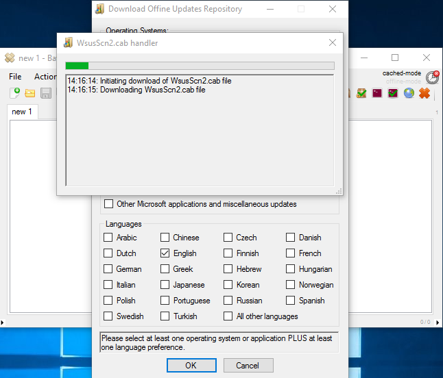The height and width of the screenshot is (378, 443).
Task: Click the package with green checkmark toolbar icon
Action: click(x=361, y=93)
